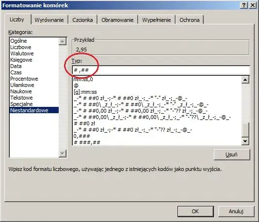
Task: Click the format list scrollbar thumb
Action: 245,130
